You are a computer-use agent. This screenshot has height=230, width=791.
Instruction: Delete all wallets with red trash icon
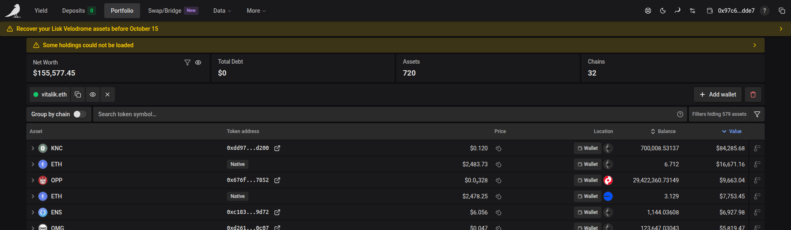point(753,94)
